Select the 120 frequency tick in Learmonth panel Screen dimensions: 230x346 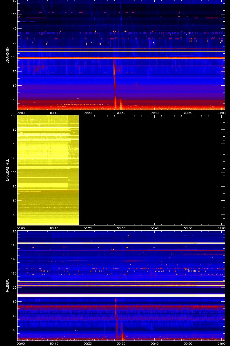pos(14,43)
